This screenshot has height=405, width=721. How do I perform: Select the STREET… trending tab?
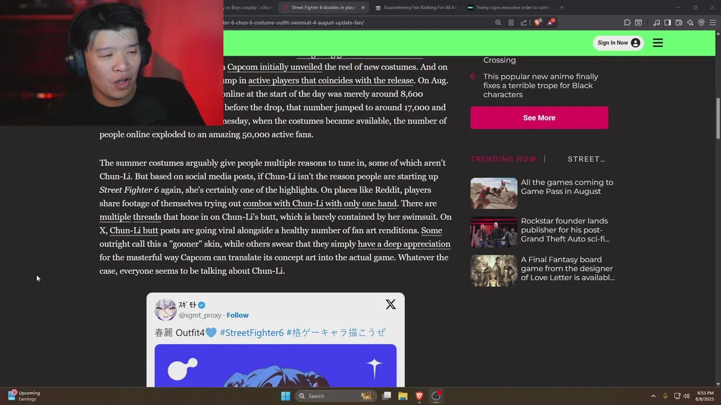[x=586, y=159]
